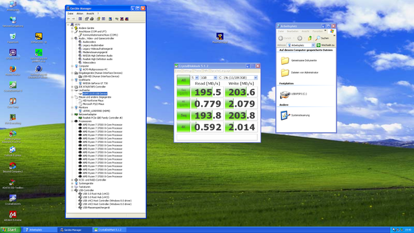Expand the IDE ATA/ATAPI-Controller node
Screen dimensions: 414x233
tap(72, 87)
